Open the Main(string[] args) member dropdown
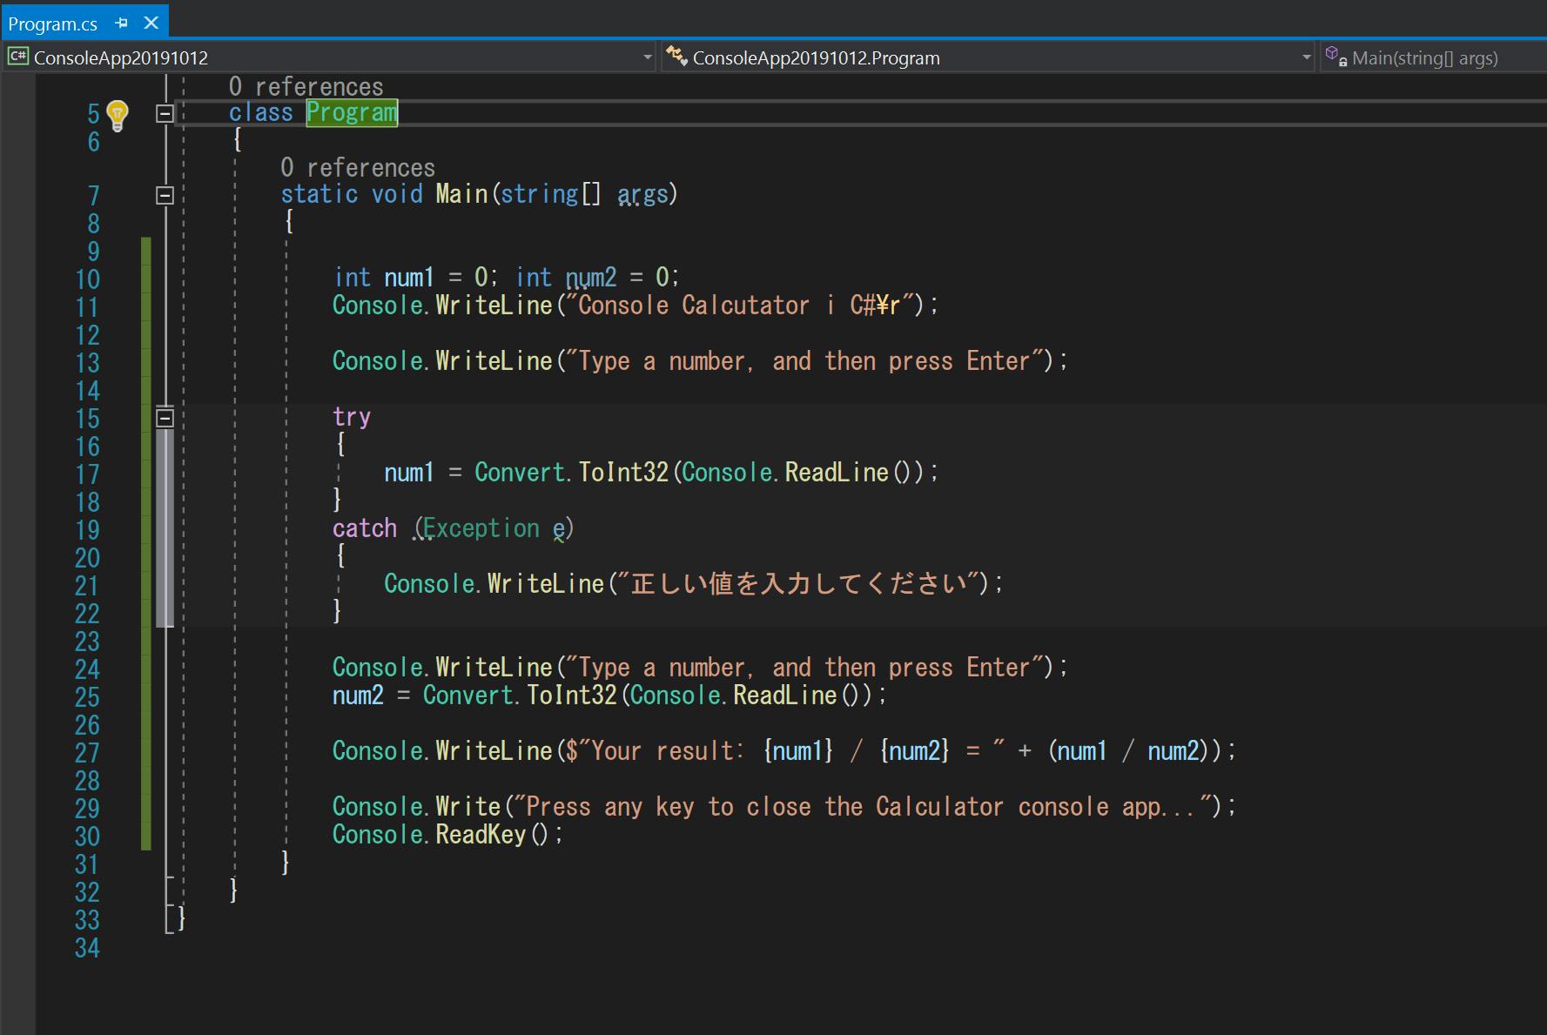Image resolution: width=1547 pixels, height=1035 pixels. coord(1433,57)
